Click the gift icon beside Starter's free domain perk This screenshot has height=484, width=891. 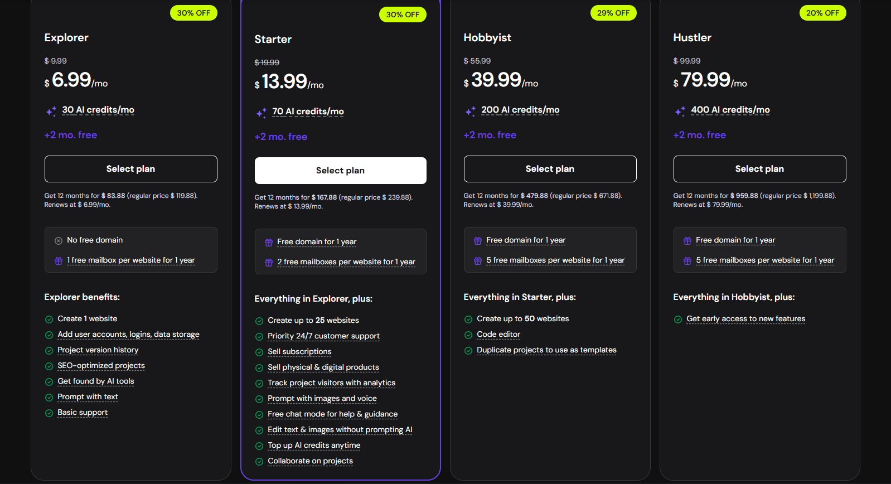coord(268,241)
